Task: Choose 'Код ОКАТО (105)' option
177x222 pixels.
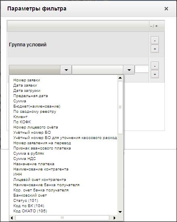Action: (30, 211)
